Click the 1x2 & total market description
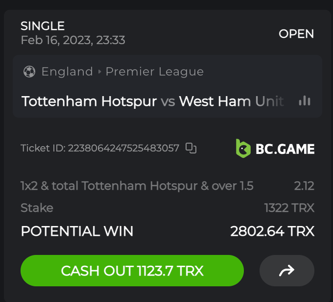 tap(137, 186)
